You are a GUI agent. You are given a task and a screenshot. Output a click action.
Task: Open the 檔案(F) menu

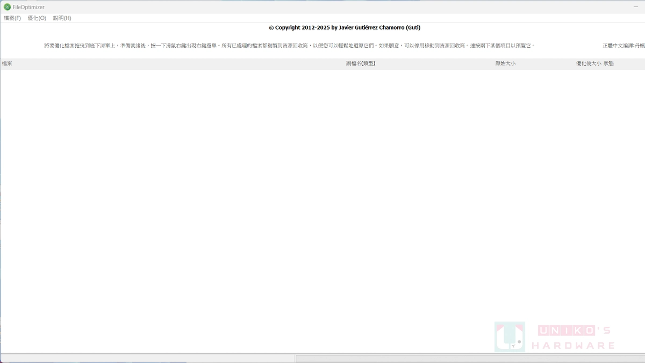[x=12, y=18]
